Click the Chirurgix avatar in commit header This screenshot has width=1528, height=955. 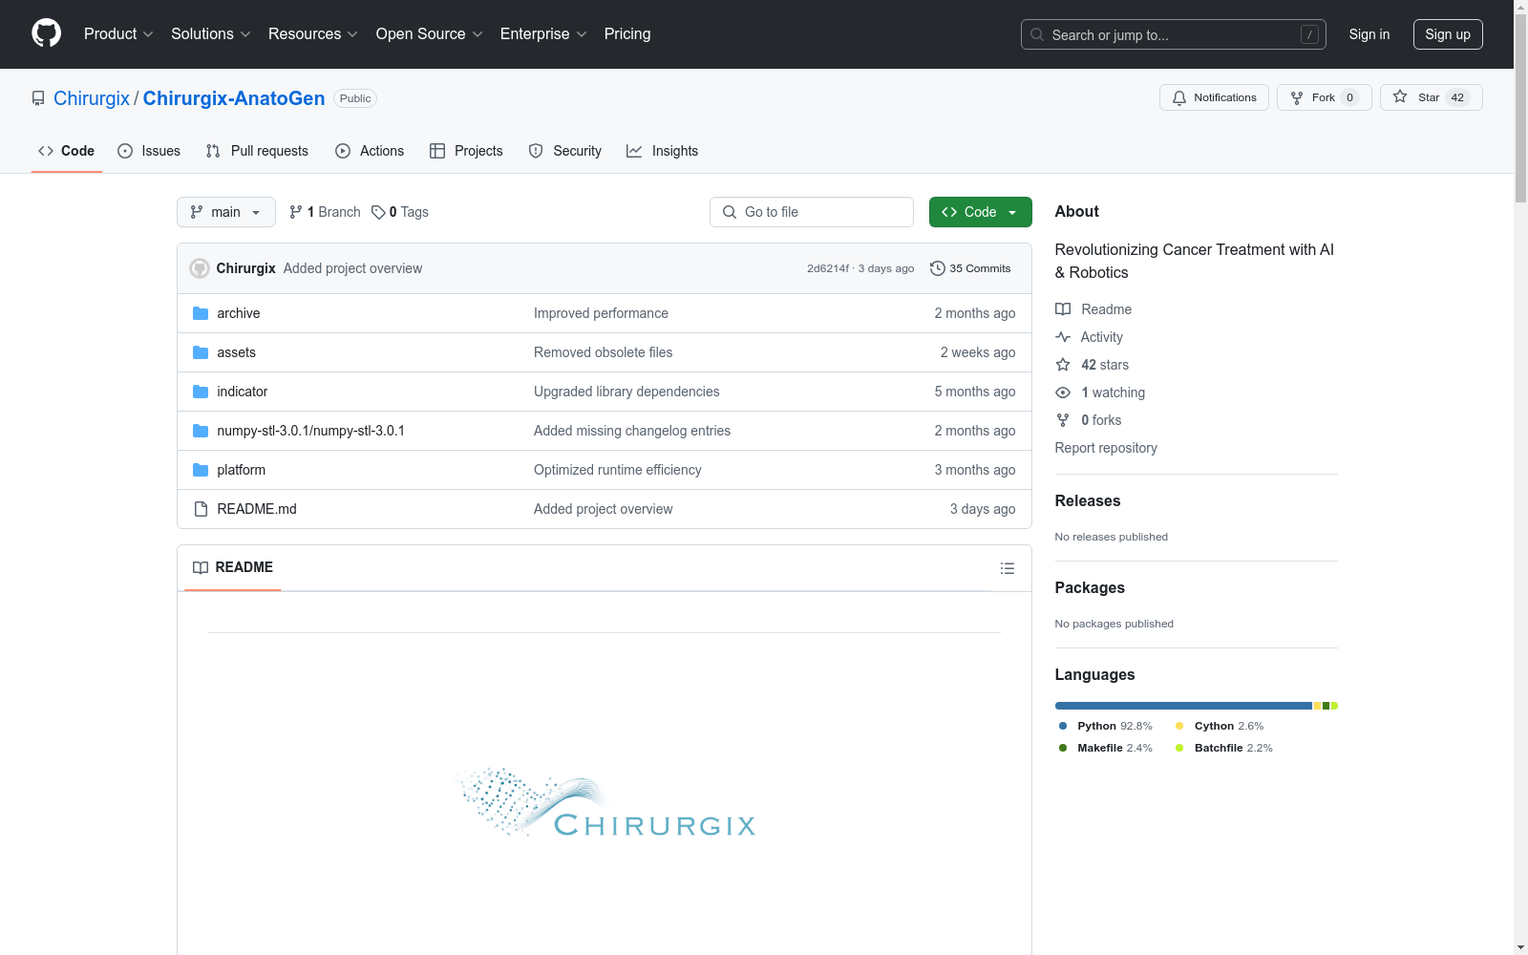pos(200,268)
